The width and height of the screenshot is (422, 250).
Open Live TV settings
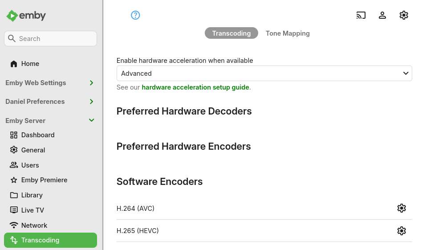32,210
